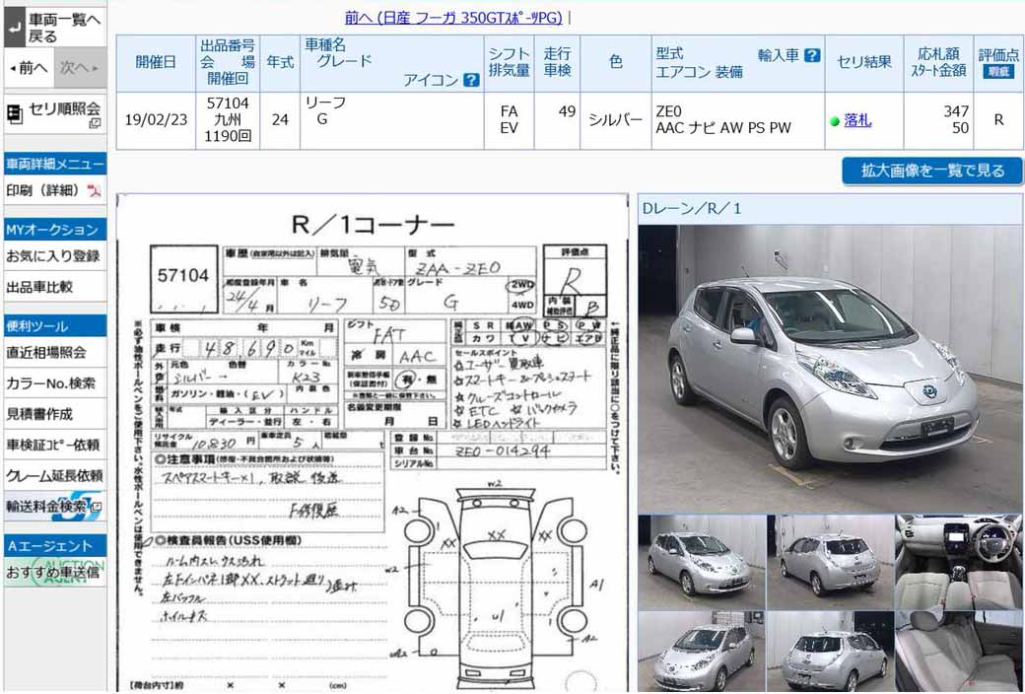The height and width of the screenshot is (694, 1025).
Task: Open the 落札 auction result link
Action: pos(857,119)
